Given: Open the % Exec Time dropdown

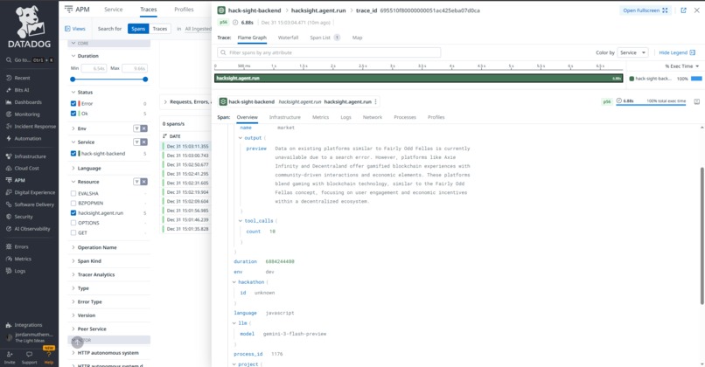Looking at the screenshot, I should coord(682,66).
